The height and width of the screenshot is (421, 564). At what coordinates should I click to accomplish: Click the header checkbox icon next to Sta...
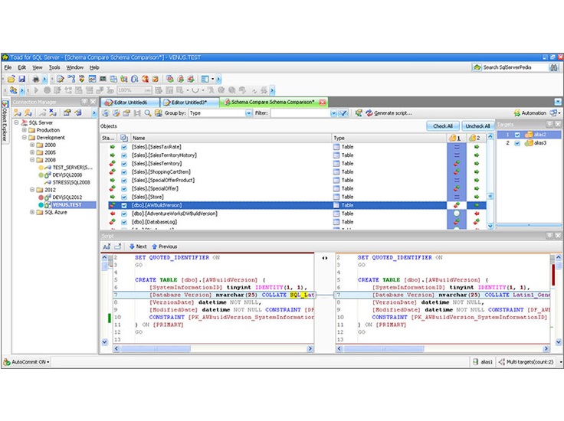pyautogui.click(x=123, y=138)
